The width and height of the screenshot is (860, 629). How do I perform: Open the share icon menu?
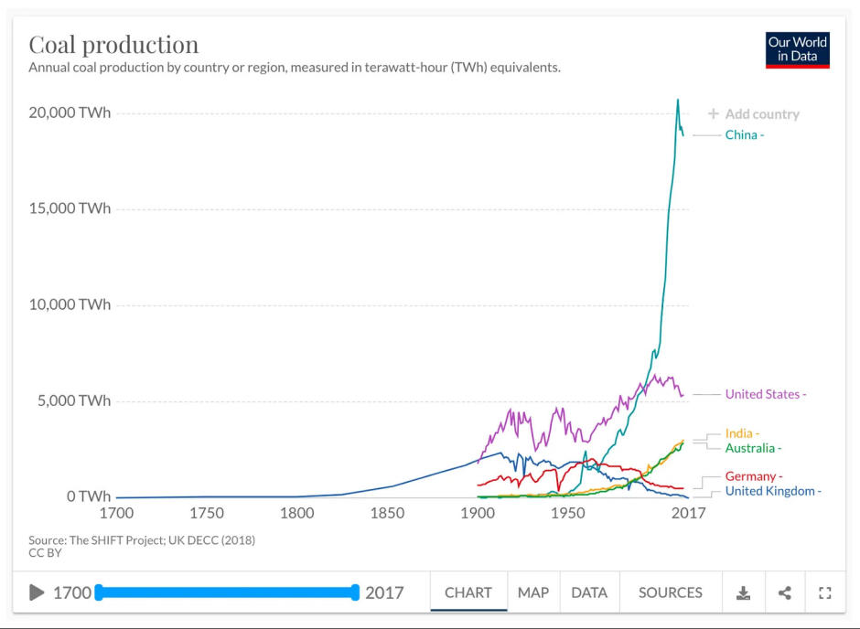[x=785, y=592]
